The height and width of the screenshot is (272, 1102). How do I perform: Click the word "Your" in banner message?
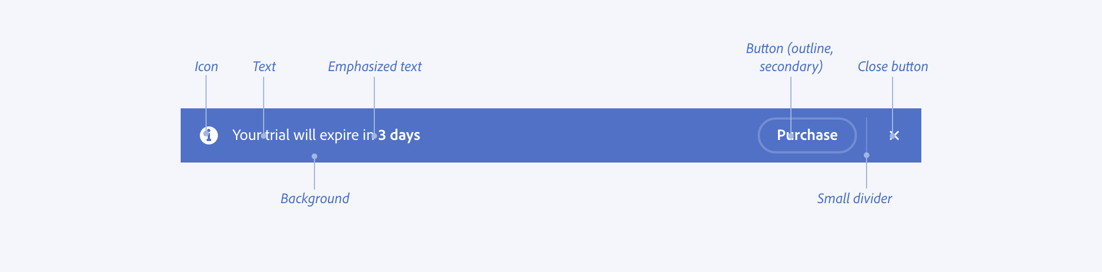[247, 135]
